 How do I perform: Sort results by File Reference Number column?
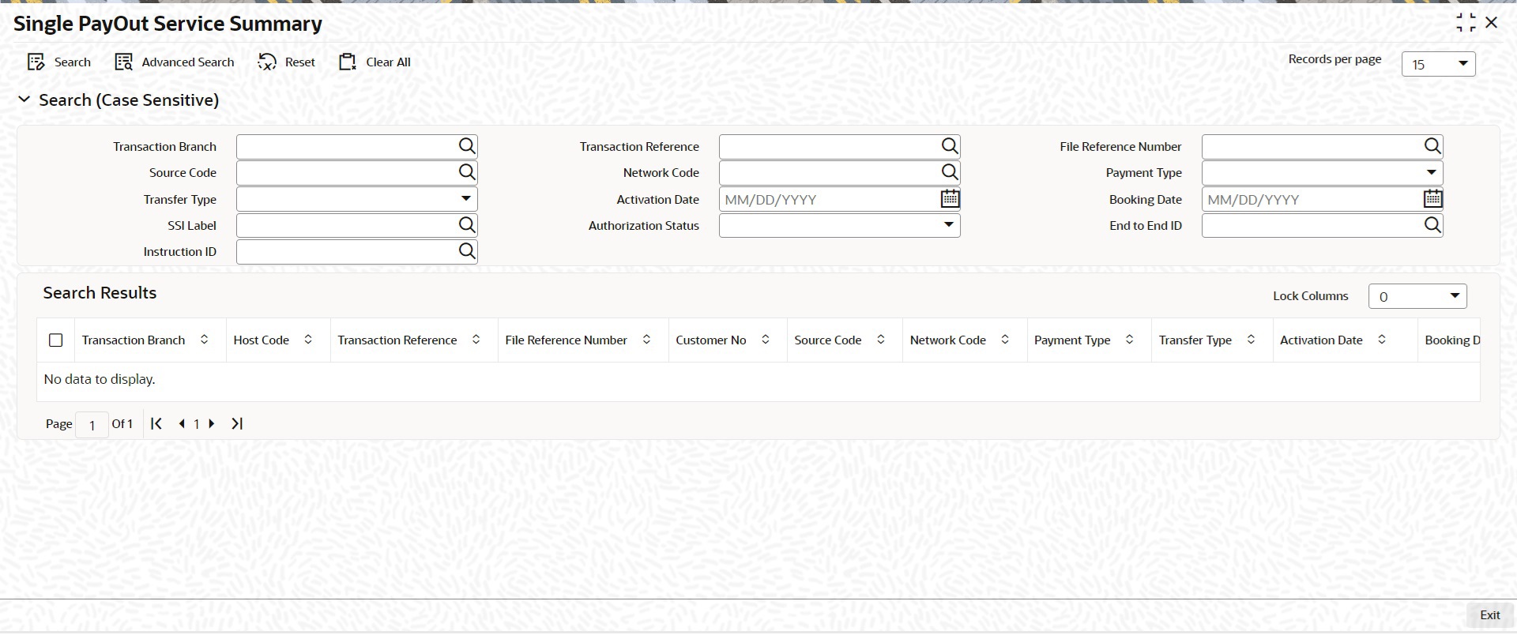[x=646, y=340]
